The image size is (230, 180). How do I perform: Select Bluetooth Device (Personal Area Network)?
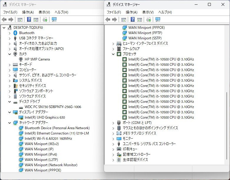[x=57, y=128]
